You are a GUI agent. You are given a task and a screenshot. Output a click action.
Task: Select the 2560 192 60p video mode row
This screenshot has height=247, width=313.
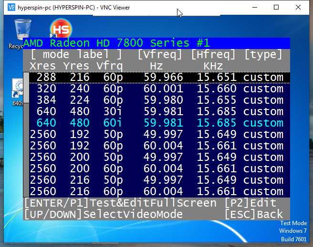160,146
